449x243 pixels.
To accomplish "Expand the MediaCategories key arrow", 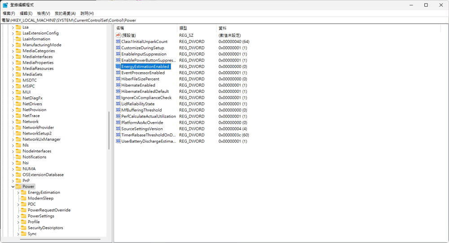I will pyautogui.click(x=13, y=51).
